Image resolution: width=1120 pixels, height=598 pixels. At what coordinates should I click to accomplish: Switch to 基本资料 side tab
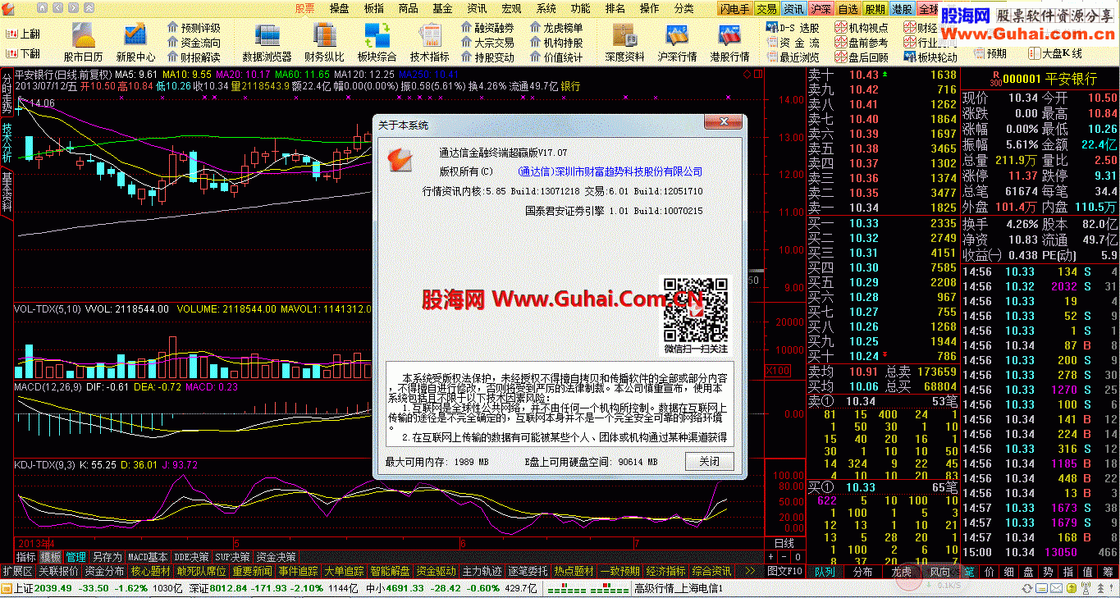pyautogui.click(x=7, y=192)
